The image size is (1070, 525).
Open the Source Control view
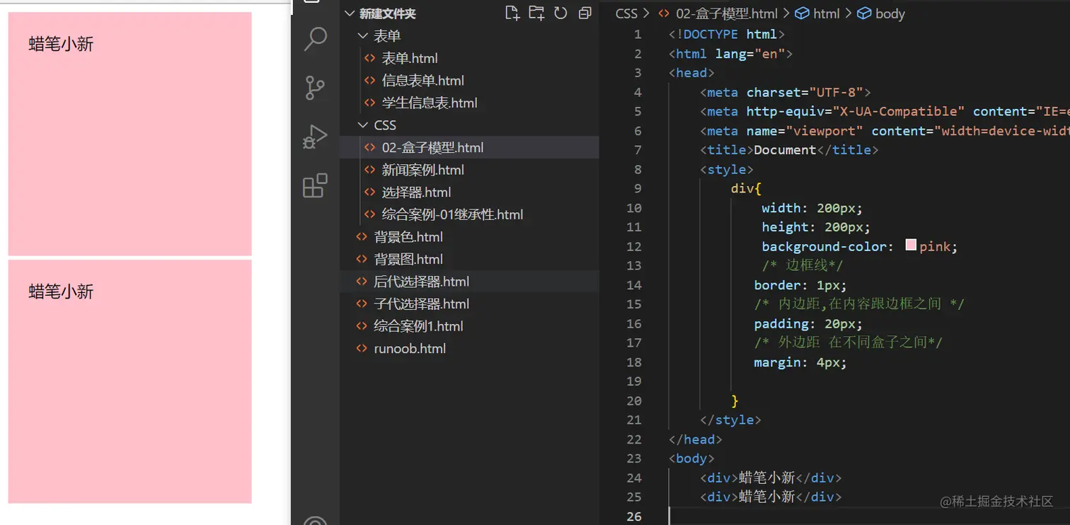click(315, 88)
